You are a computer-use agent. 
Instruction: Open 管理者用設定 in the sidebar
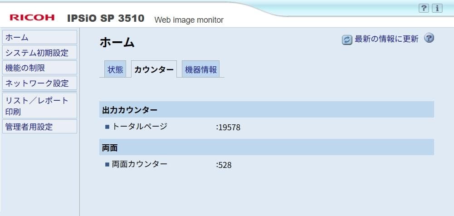[39, 127]
